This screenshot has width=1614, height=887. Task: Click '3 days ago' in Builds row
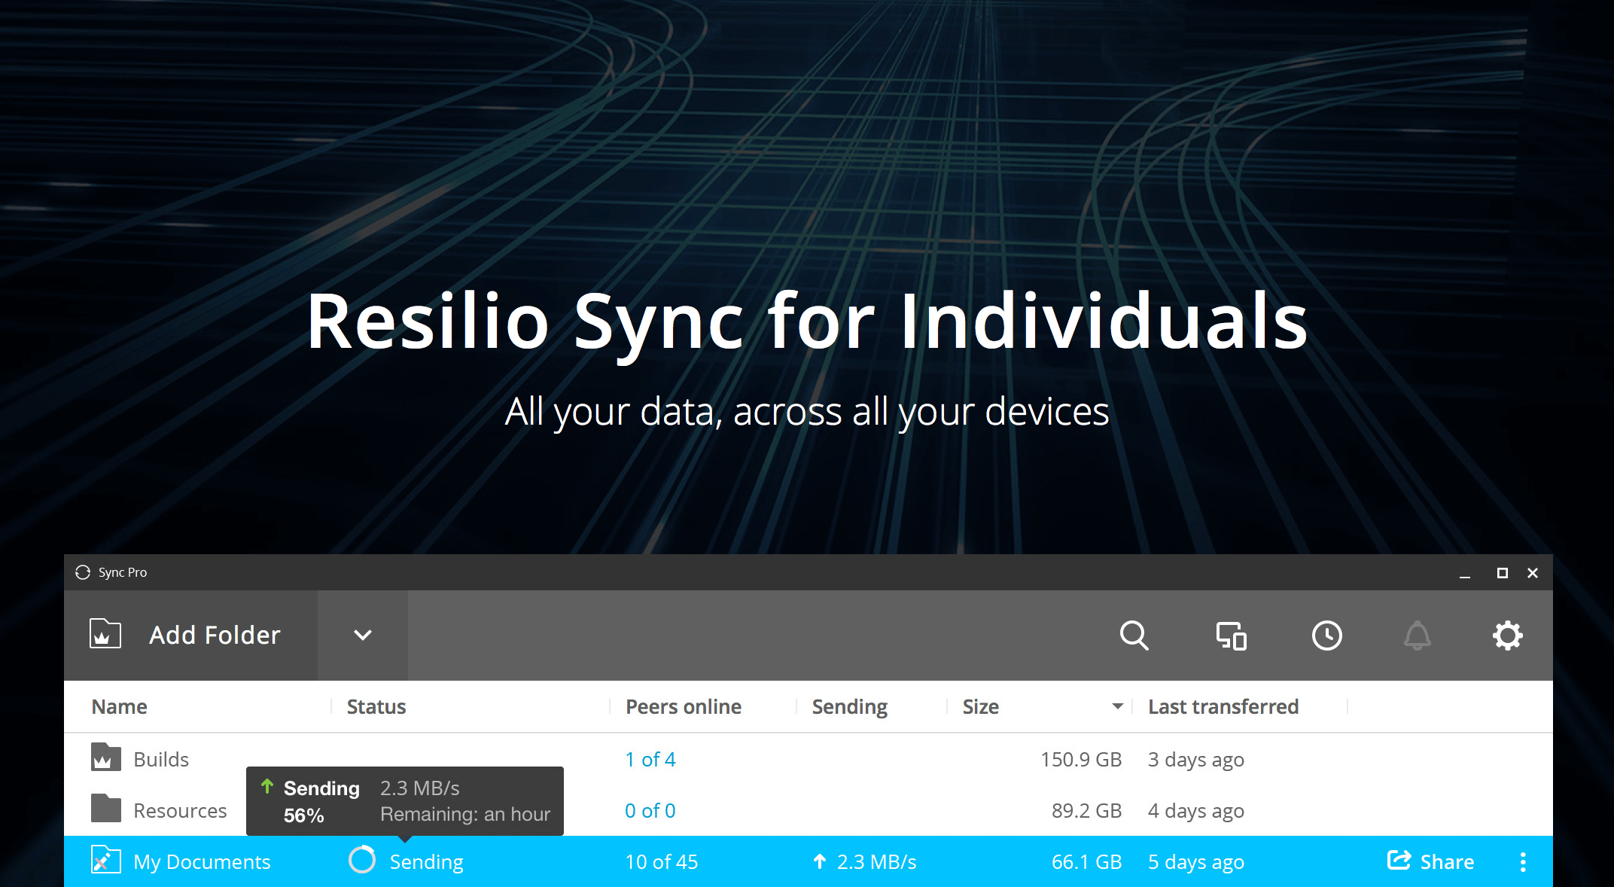[1196, 759]
